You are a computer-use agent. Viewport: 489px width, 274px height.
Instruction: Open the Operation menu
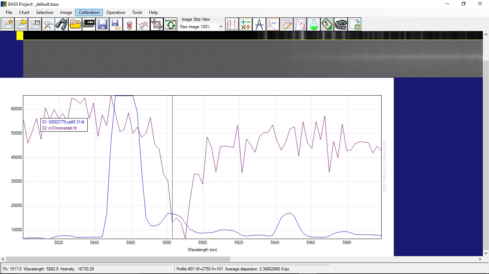(x=116, y=12)
